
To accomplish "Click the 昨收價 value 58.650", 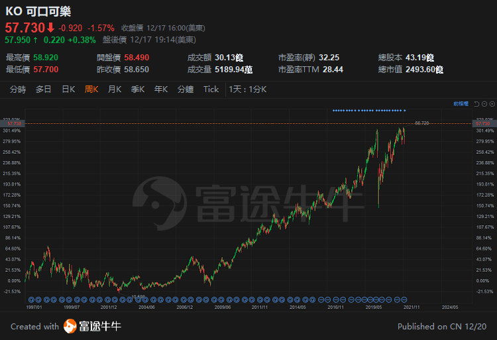I will click(137, 70).
